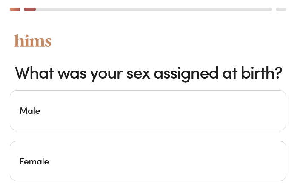Screen dimensions: 300x189
Task: Jump to the first step in progress bar
Action: pos(15,9)
